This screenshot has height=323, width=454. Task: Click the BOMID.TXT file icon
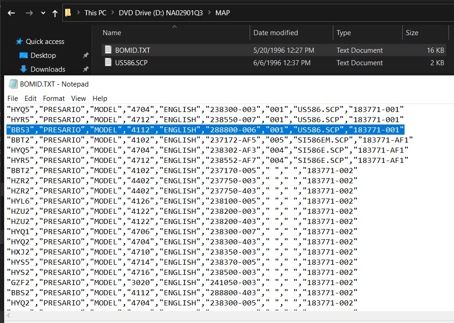point(108,50)
